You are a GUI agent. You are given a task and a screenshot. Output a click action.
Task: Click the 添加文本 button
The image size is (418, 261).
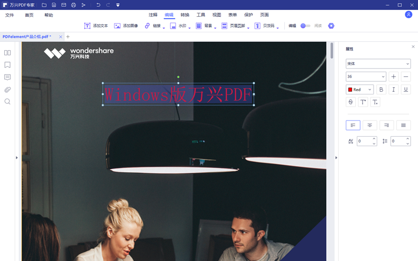pos(96,26)
